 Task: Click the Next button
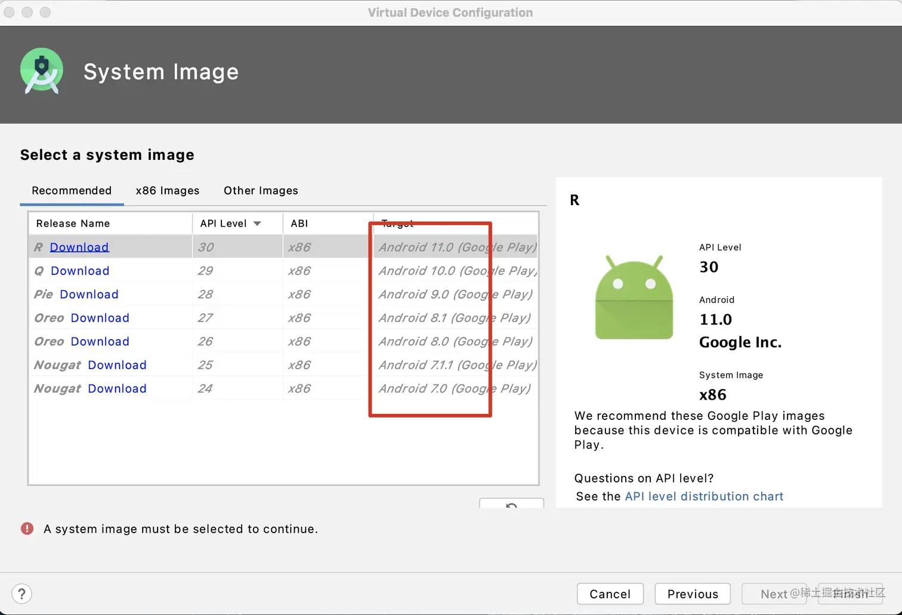774,594
